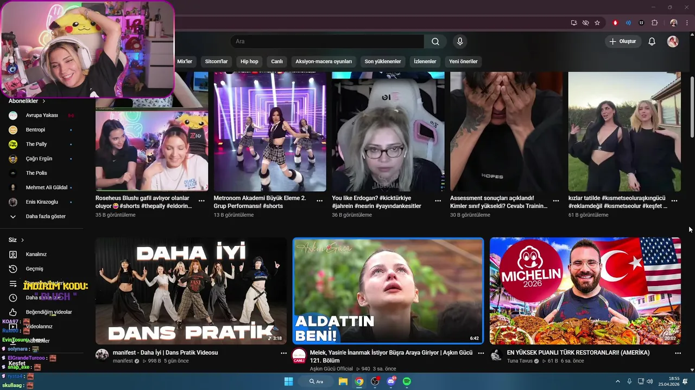Viewport: 695px width, 390px height.
Task: Select the Hip hop filter chip
Action: [249, 62]
